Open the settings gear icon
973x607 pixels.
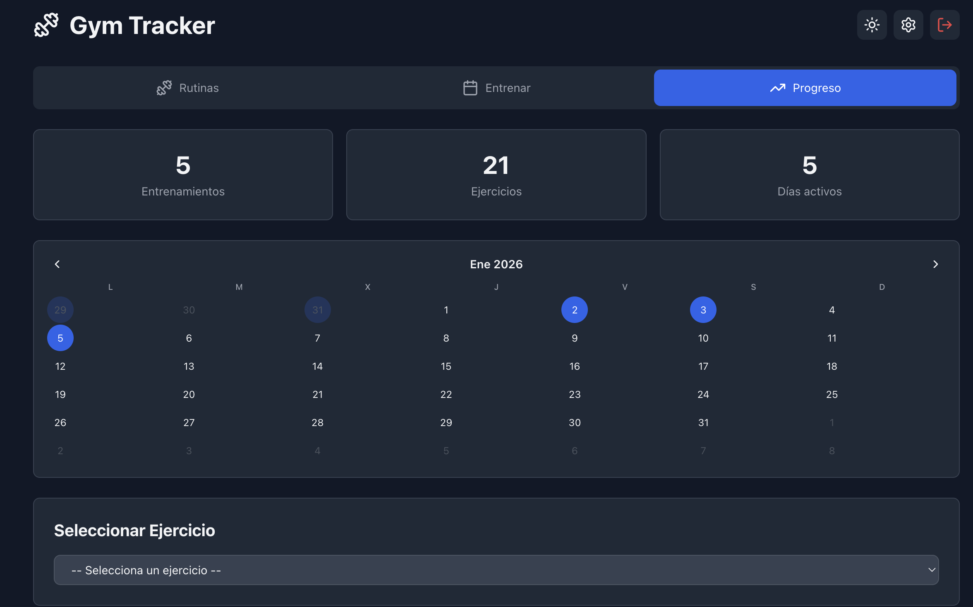click(x=908, y=25)
